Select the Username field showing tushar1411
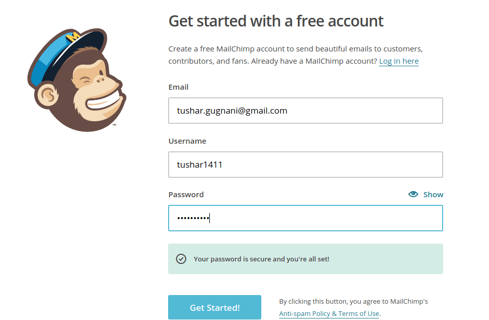Screen dimensions: 489x320 click(x=305, y=165)
